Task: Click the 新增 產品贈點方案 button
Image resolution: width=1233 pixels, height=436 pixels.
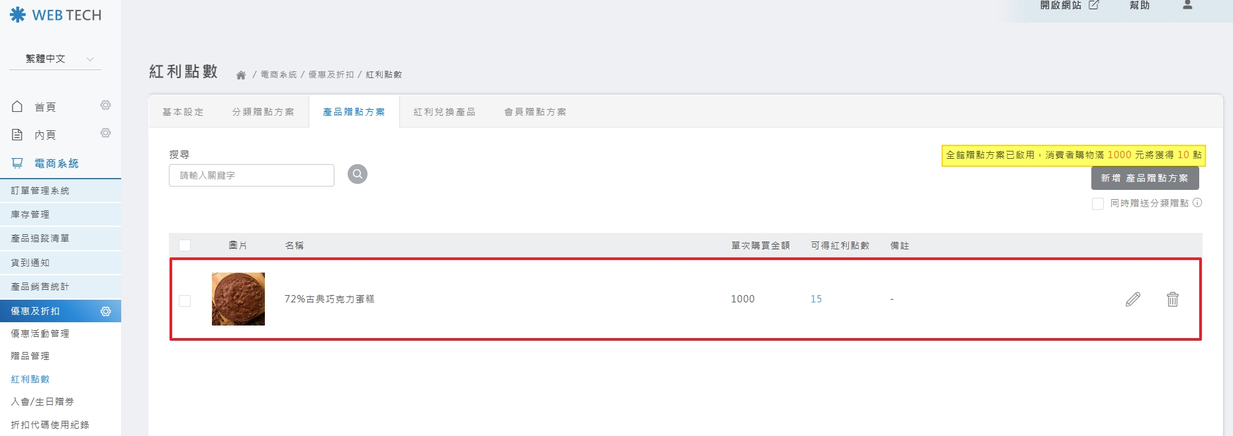Action: 1144,178
